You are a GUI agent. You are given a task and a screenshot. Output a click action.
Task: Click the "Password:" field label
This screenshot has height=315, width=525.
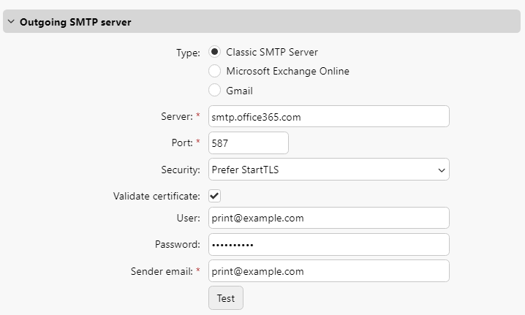click(177, 244)
